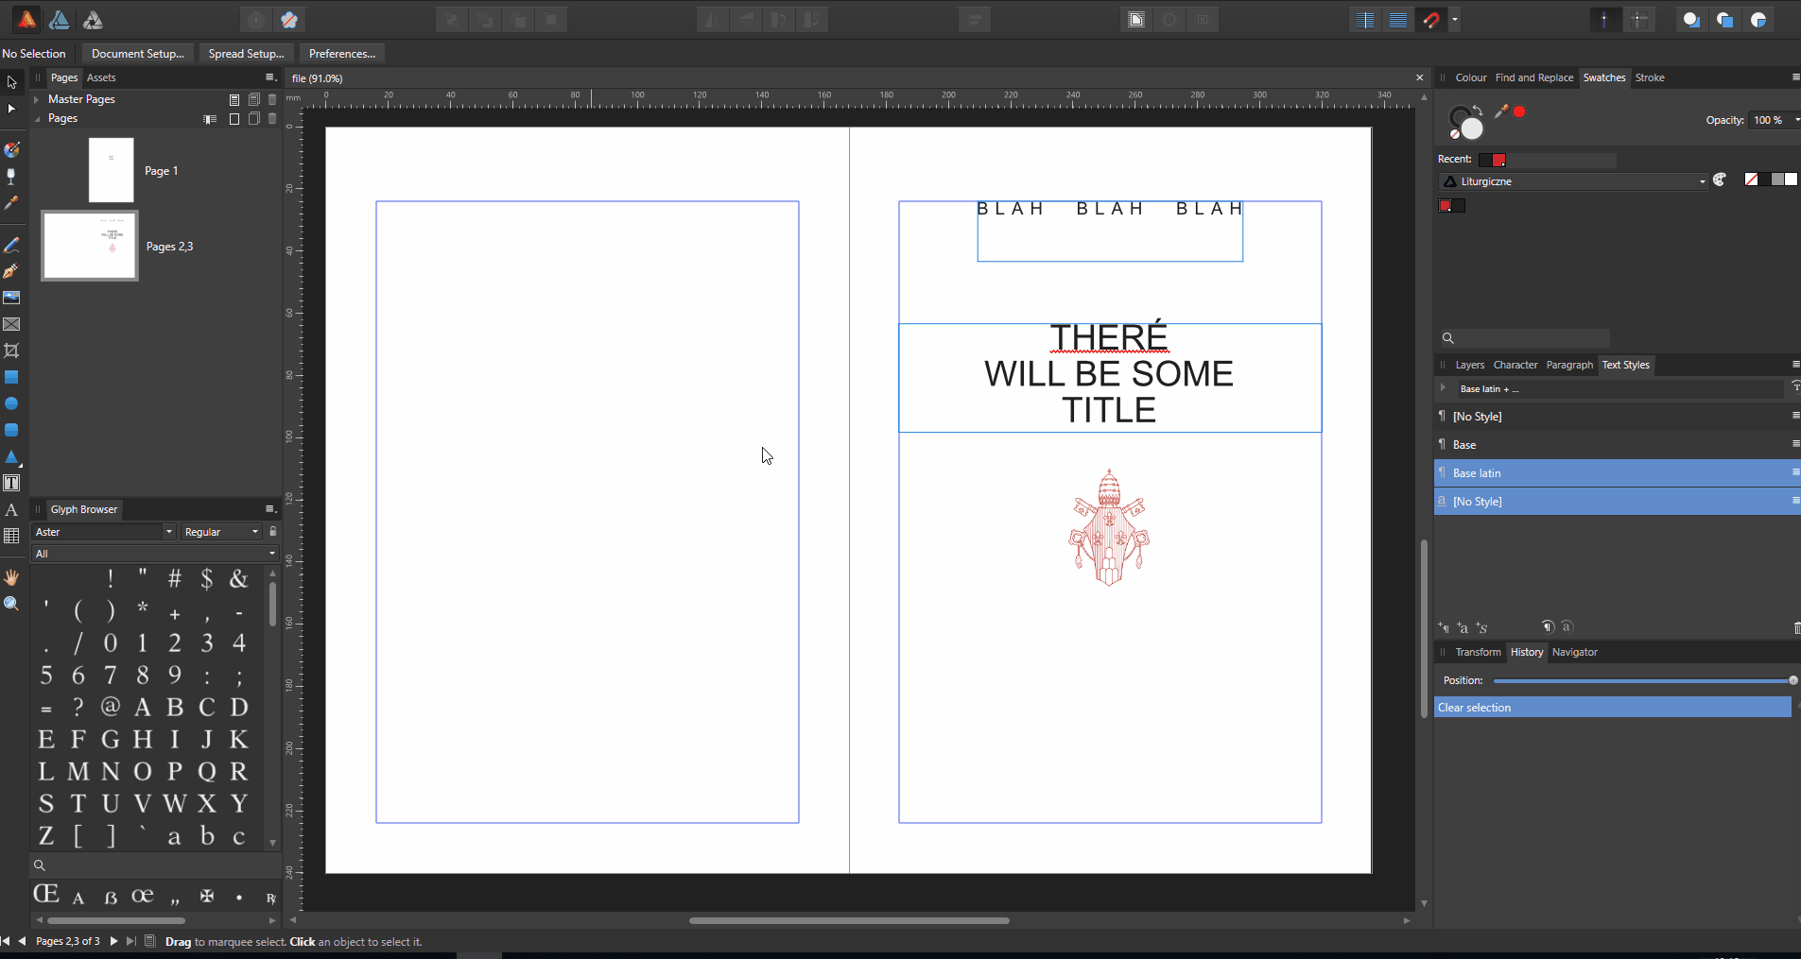Select the Triangle shape tool
1801x959 pixels.
[x=11, y=456]
